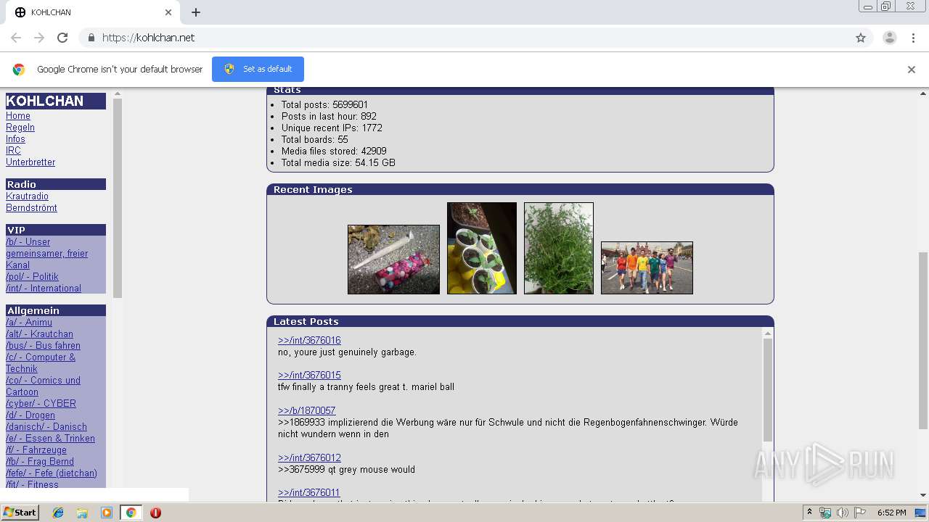
Task: Click the 6:52 PM taskbar clock
Action: [891, 513]
